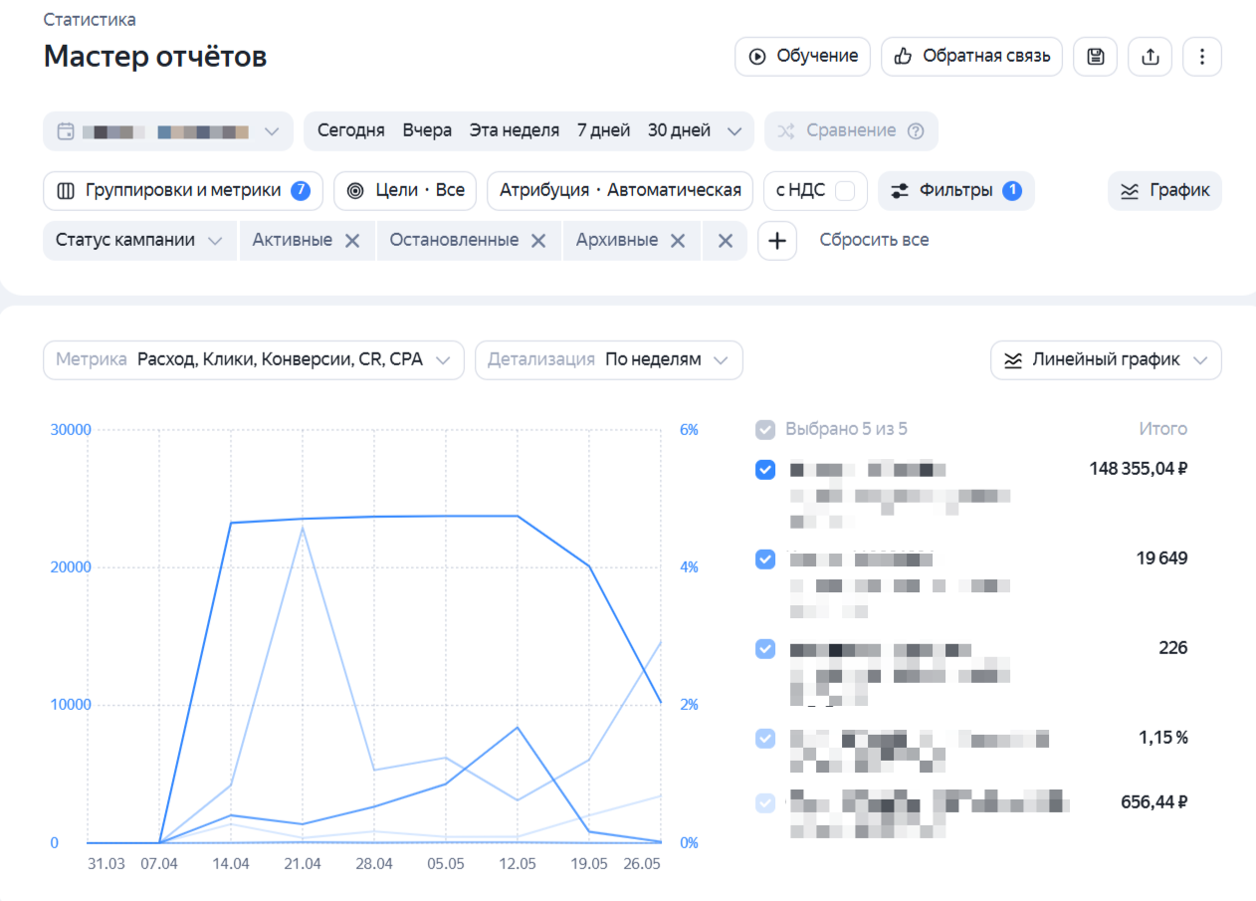Click the Обучение button

[x=803, y=57]
